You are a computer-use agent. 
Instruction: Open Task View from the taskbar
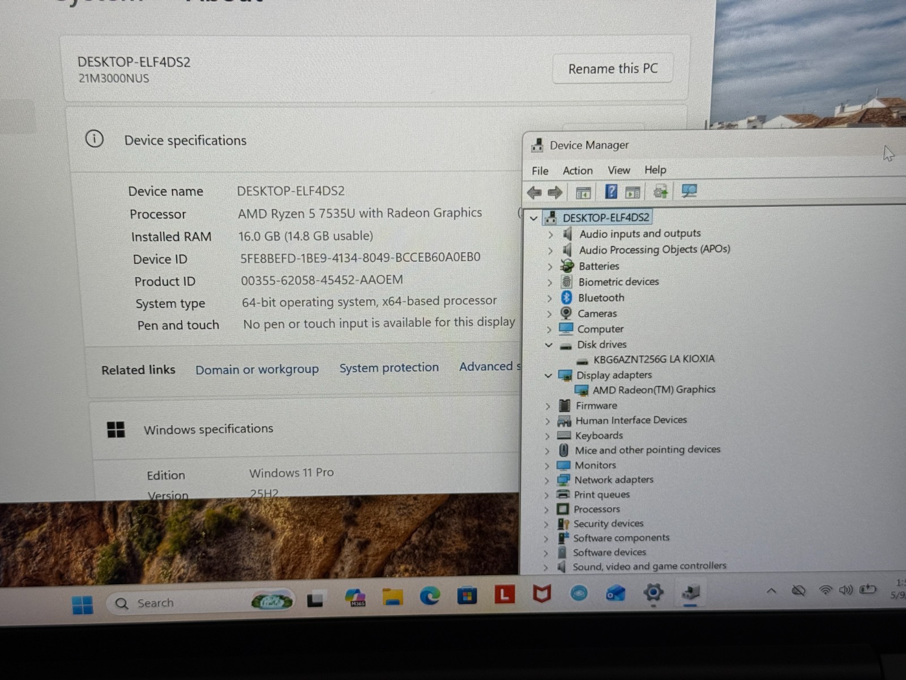[315, 600]
